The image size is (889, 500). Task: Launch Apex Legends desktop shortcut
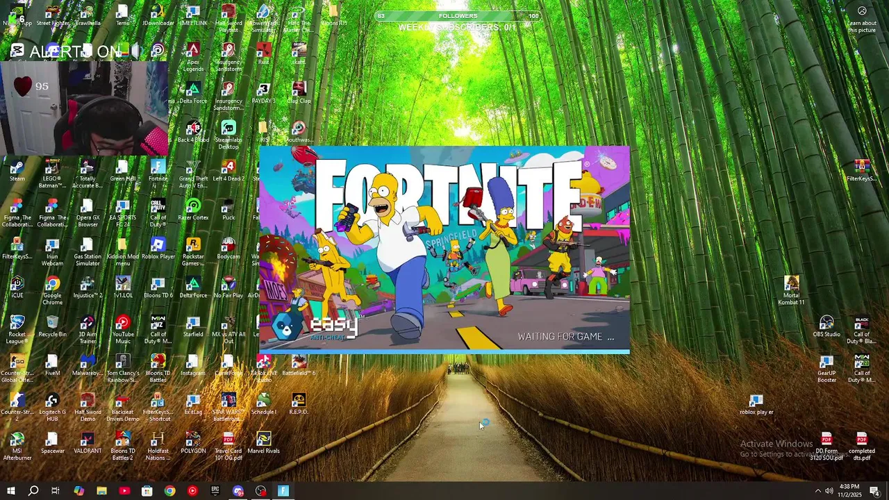(x=193, y=58)
